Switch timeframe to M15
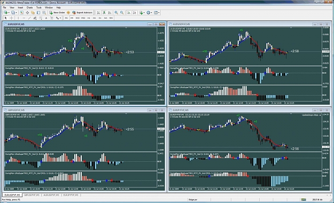 pyautogui.click(x=77, y=18)
